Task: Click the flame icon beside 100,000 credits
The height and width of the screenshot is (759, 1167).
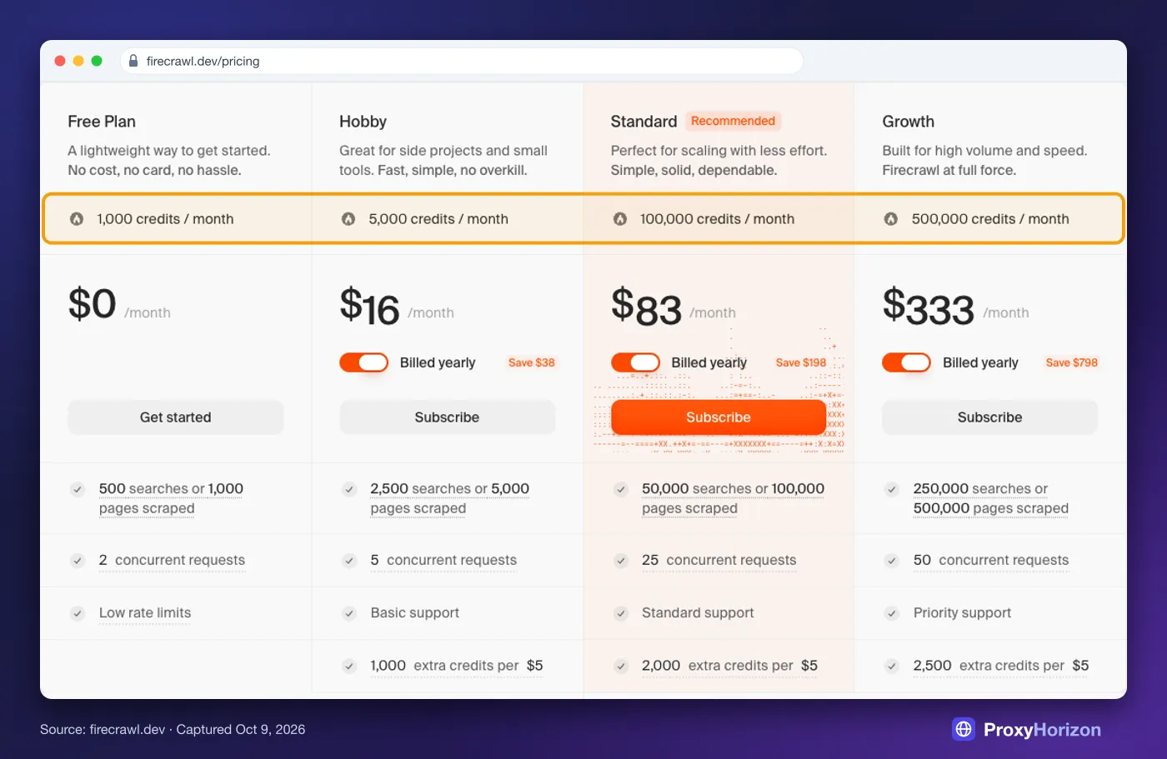Action: (620, 219)
